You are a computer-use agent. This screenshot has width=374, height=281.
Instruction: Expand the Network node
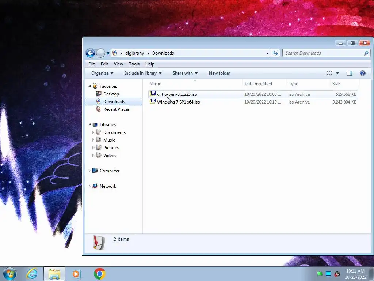click(x=89, y=186)
